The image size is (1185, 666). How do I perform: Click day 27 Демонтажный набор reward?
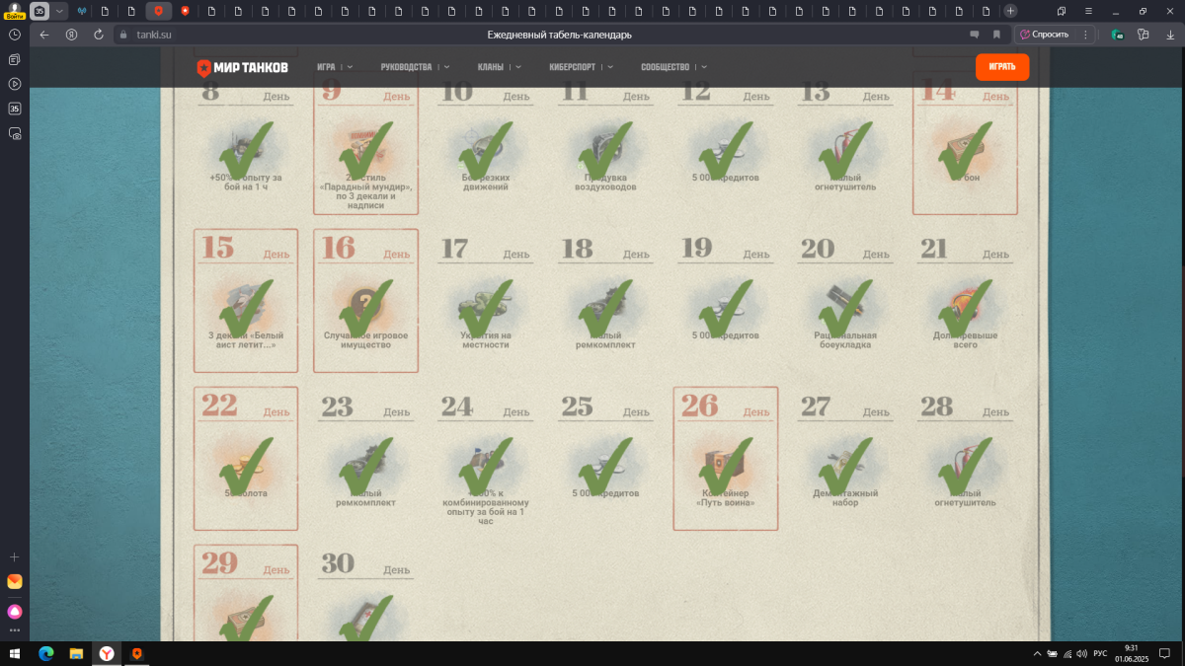(845, 459)
